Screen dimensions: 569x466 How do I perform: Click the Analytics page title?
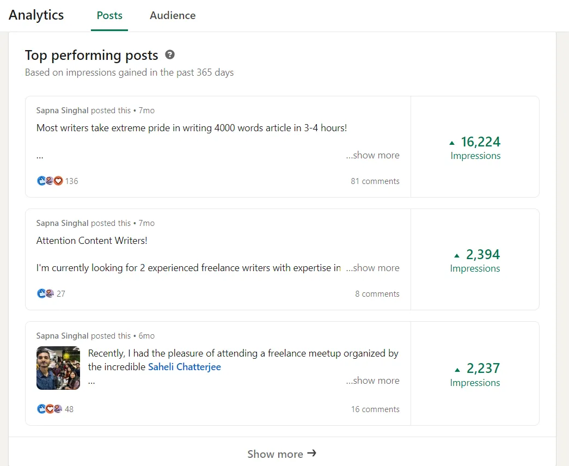pos(36,15)
